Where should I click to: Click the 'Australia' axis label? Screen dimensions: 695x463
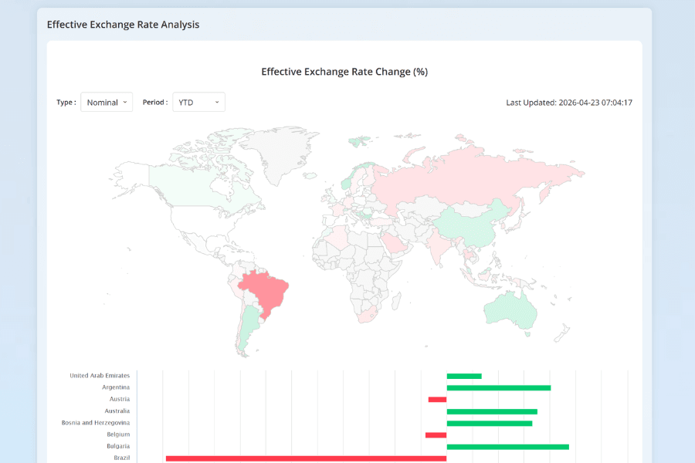click(117, 411)
